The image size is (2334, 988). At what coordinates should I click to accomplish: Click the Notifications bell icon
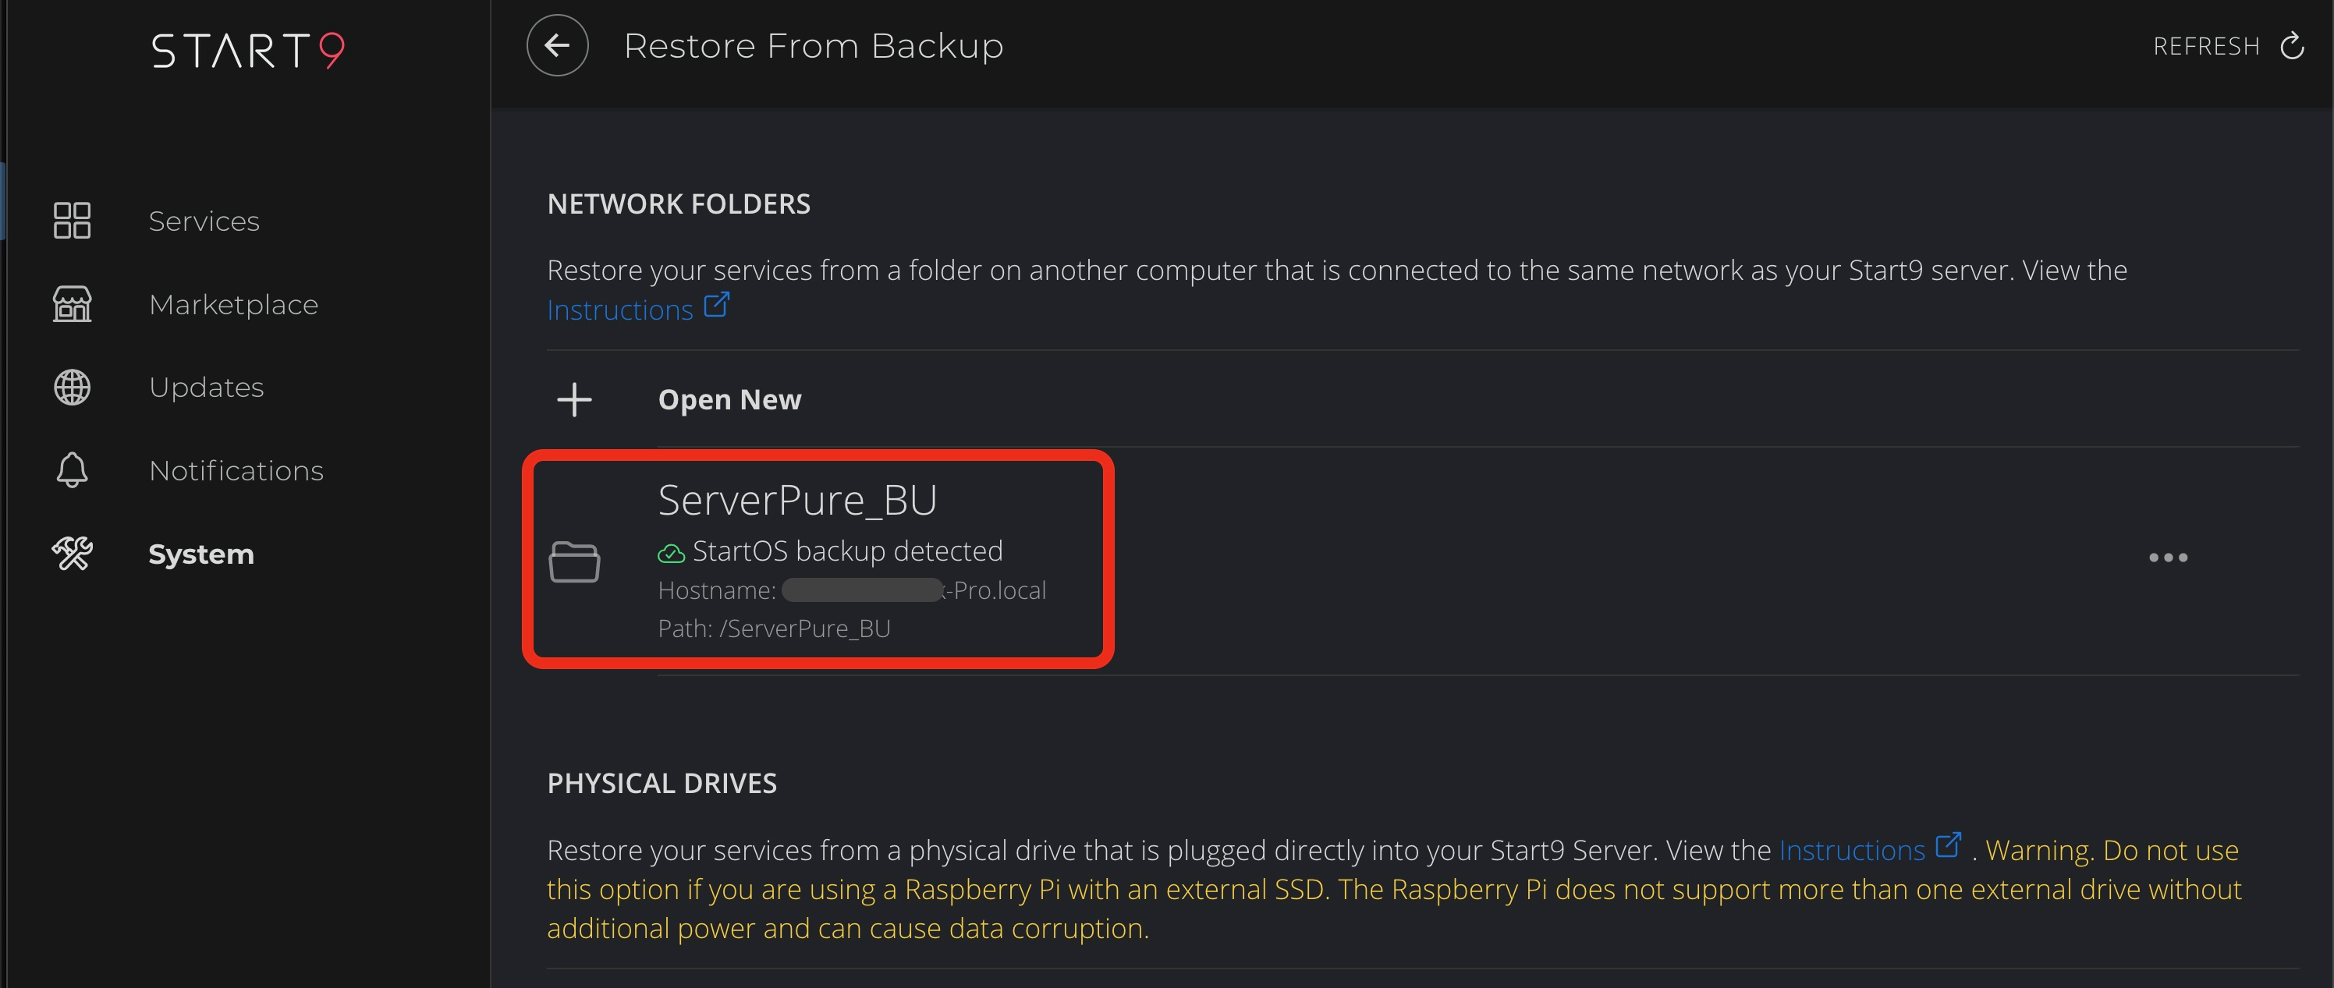pos(72,471)
